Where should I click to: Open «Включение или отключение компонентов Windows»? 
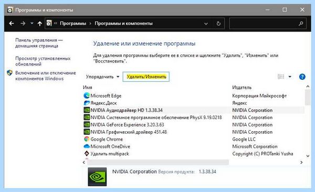click(45, 76)
